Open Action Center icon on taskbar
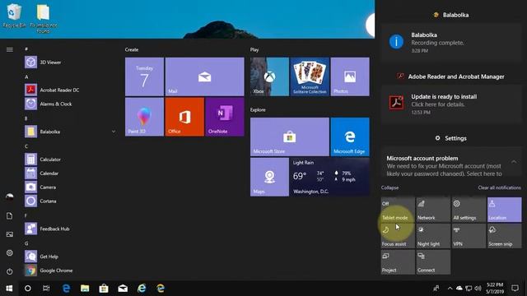The image size is (527, 296). pos(515,289)
